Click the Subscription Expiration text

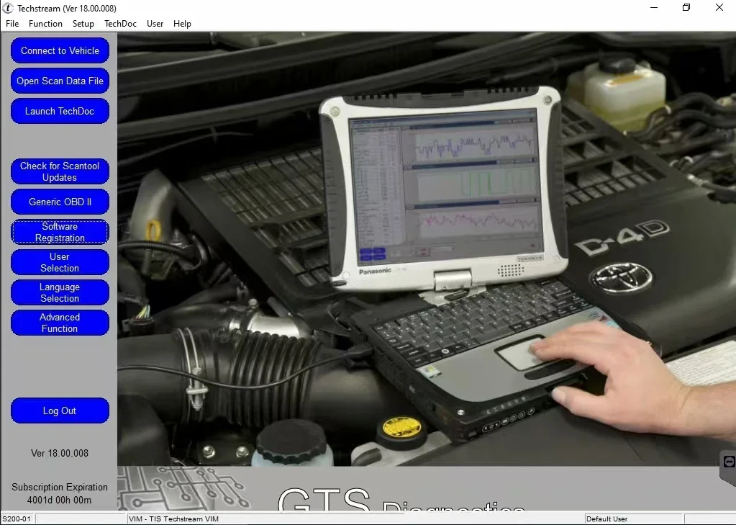coord(60,488)
